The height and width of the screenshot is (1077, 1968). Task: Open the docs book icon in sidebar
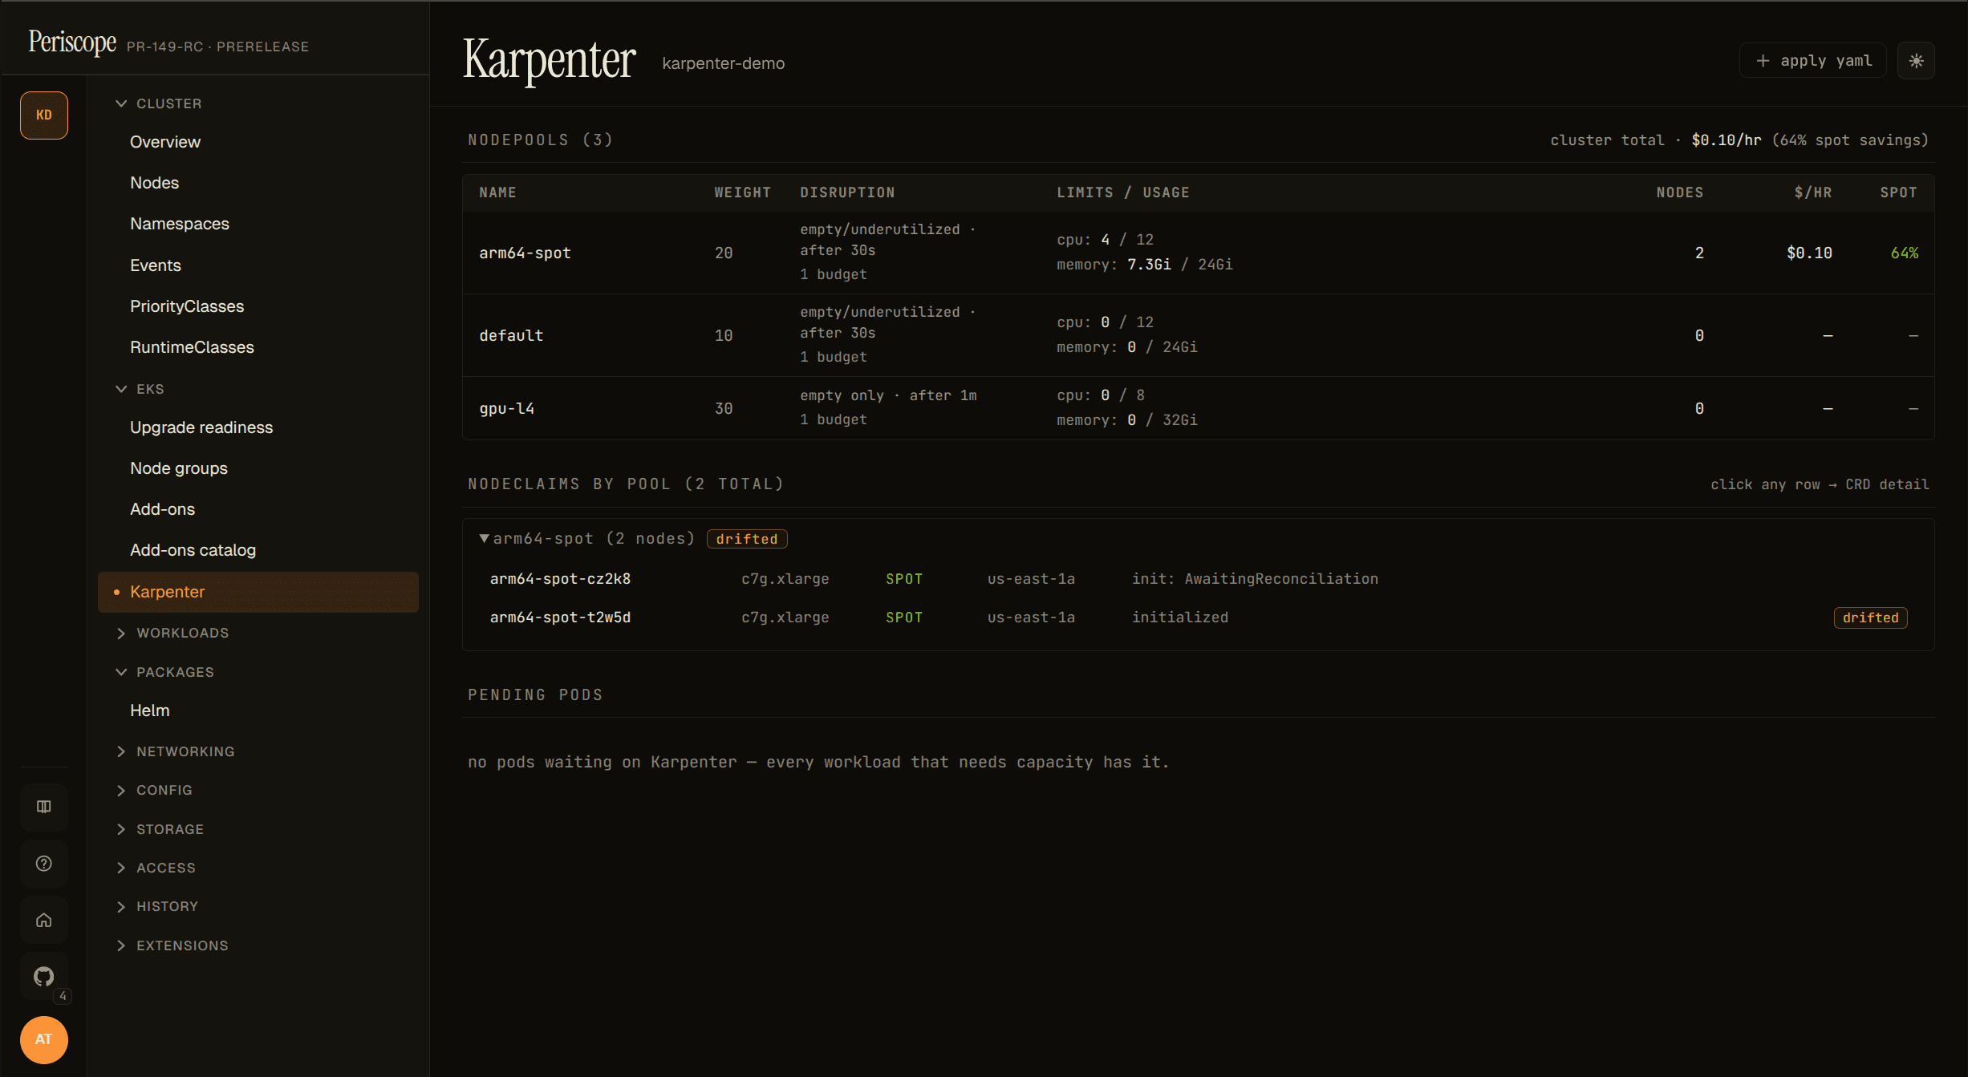pyautogui.click(x=44, y=807)
